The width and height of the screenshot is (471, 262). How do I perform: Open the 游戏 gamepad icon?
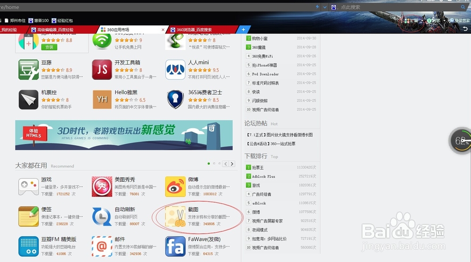pos(29,186)
